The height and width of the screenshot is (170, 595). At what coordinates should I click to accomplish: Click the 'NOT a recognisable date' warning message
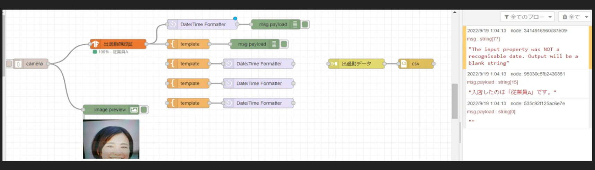coord(523,56)
